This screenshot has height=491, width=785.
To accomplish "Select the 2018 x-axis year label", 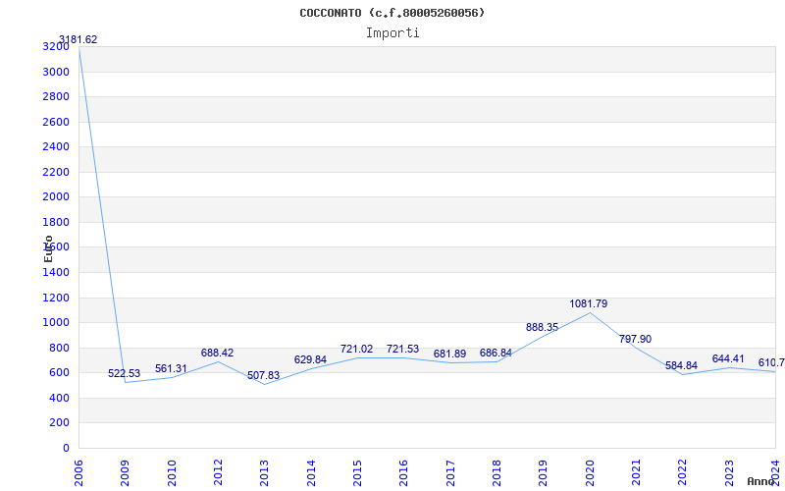I will tap(497, 473).
